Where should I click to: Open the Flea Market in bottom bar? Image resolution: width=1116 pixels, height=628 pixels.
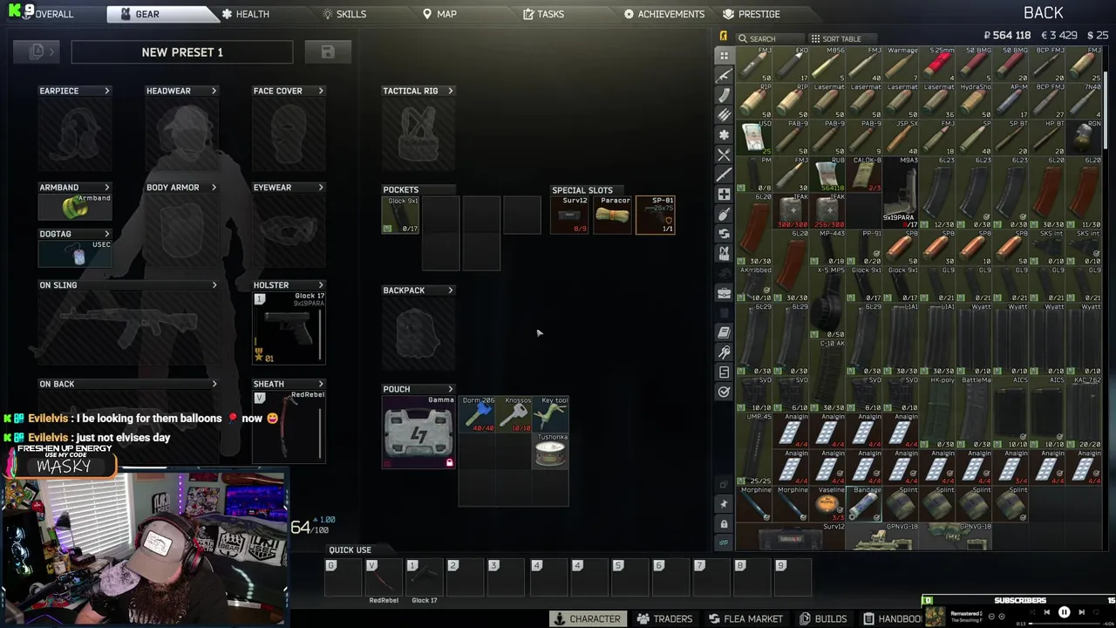pos(745,618)
